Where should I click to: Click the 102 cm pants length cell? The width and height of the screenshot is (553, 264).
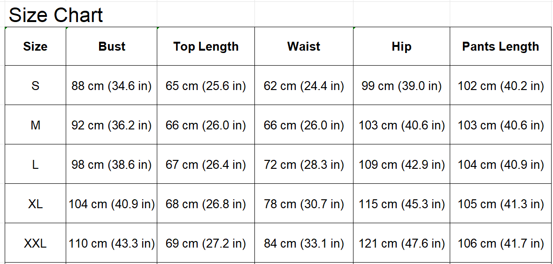coord(500,86)
